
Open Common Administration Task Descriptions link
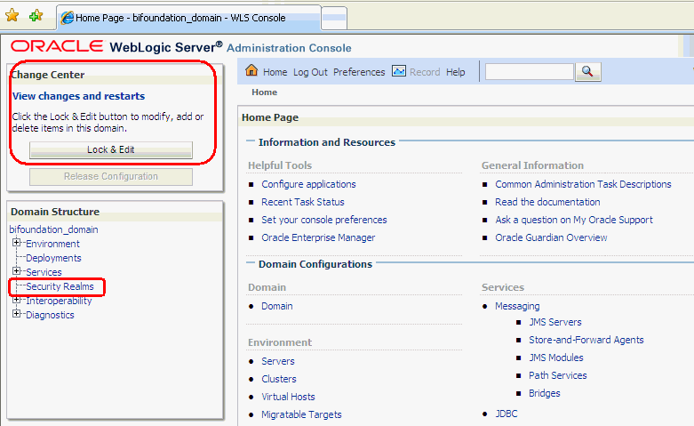click(x=583, y=184)
